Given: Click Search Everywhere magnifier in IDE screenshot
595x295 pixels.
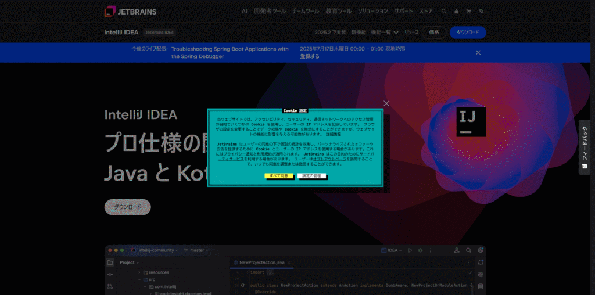Looking at the screenshot, I should pyautogui.click(x=469, y=250).
